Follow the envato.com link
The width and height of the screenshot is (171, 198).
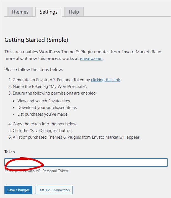[x=91, y=59]
